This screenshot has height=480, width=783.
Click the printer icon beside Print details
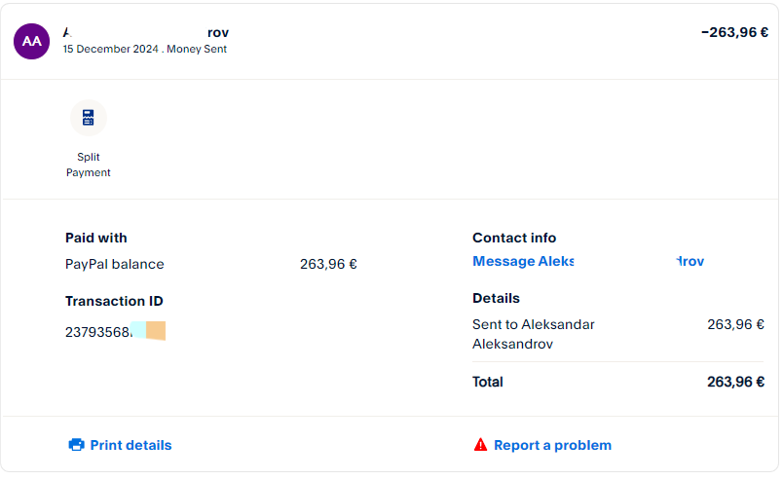76,445
